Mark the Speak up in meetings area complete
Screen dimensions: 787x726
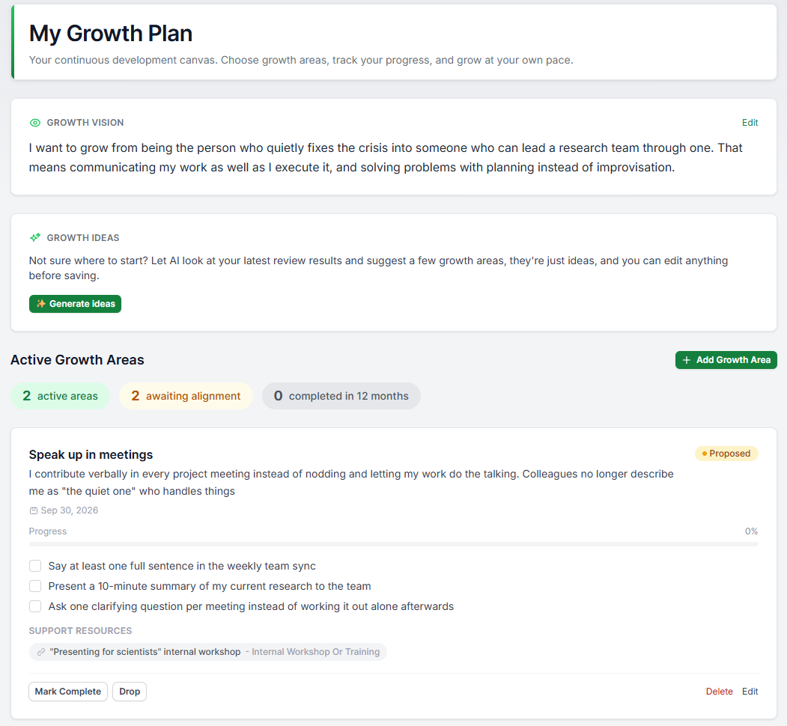pyautogui.click(x=68, y=692)
